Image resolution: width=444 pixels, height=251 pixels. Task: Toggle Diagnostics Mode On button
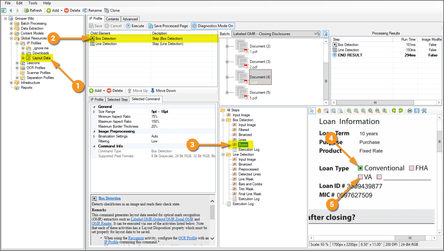pos(213,26)
